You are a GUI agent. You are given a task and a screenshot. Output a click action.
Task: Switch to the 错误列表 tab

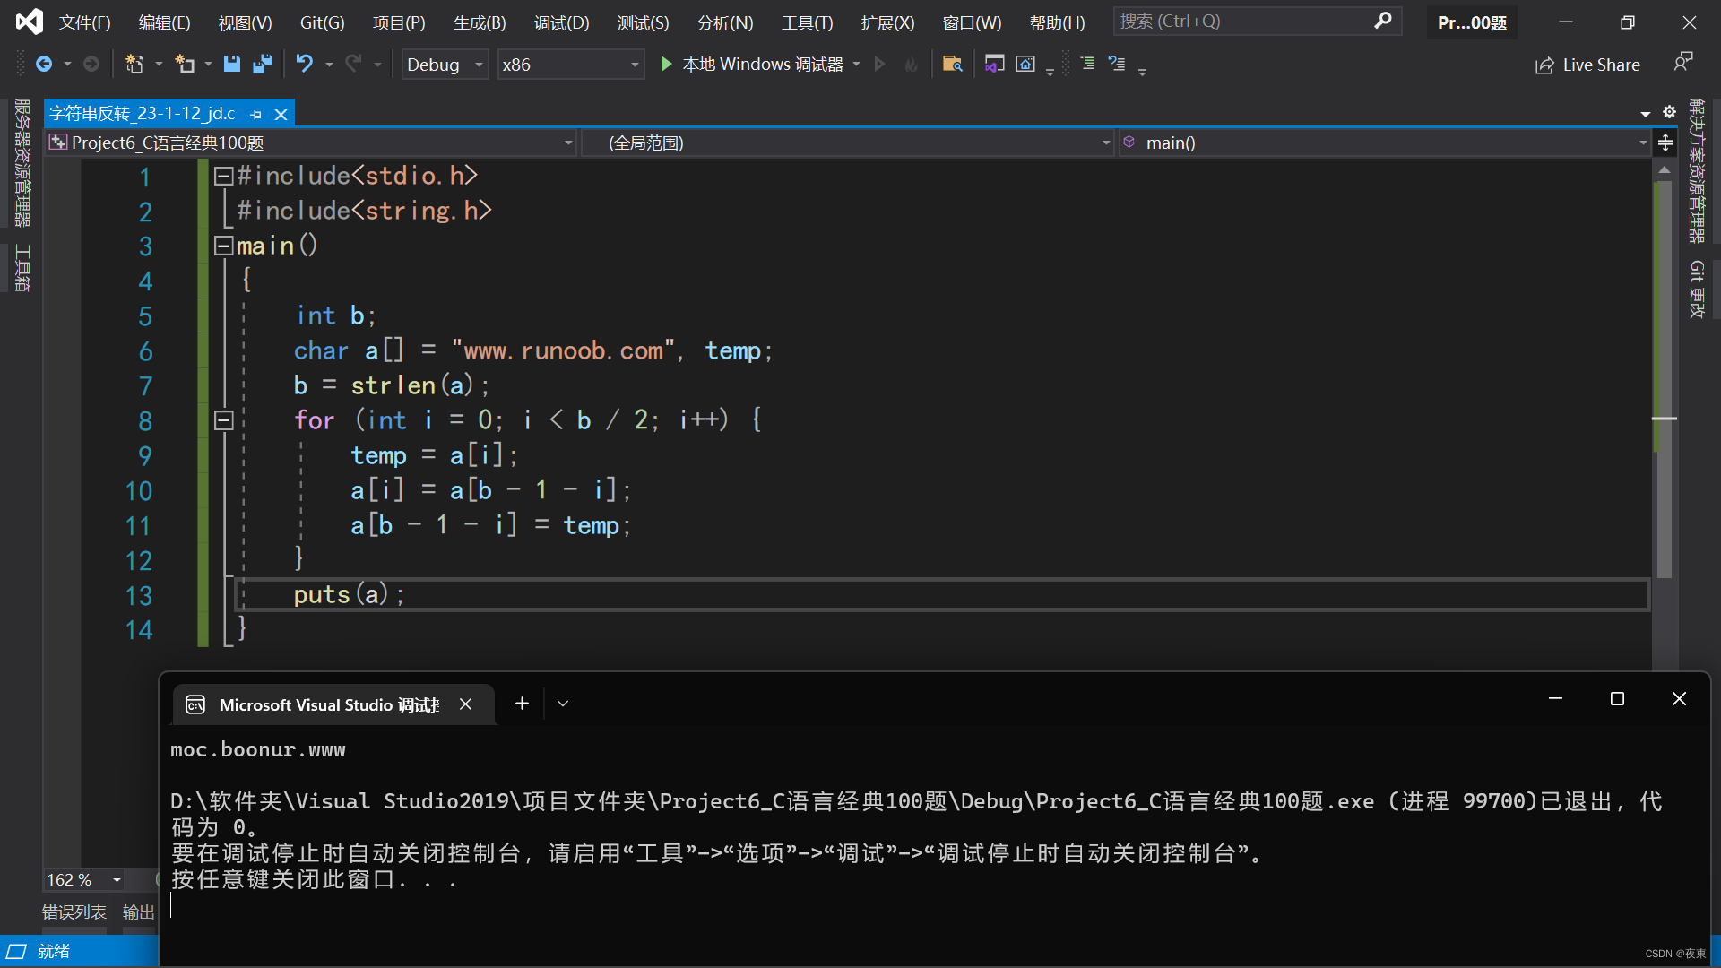tap(74, 912)
